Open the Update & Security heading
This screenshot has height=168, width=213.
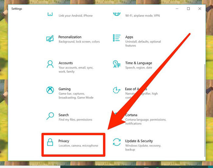tap(139, 141)
